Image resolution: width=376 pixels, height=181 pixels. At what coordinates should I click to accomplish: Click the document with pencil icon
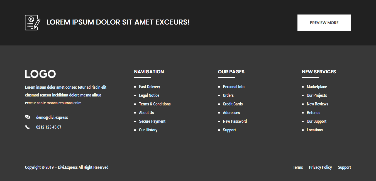[x=33, y=23]
